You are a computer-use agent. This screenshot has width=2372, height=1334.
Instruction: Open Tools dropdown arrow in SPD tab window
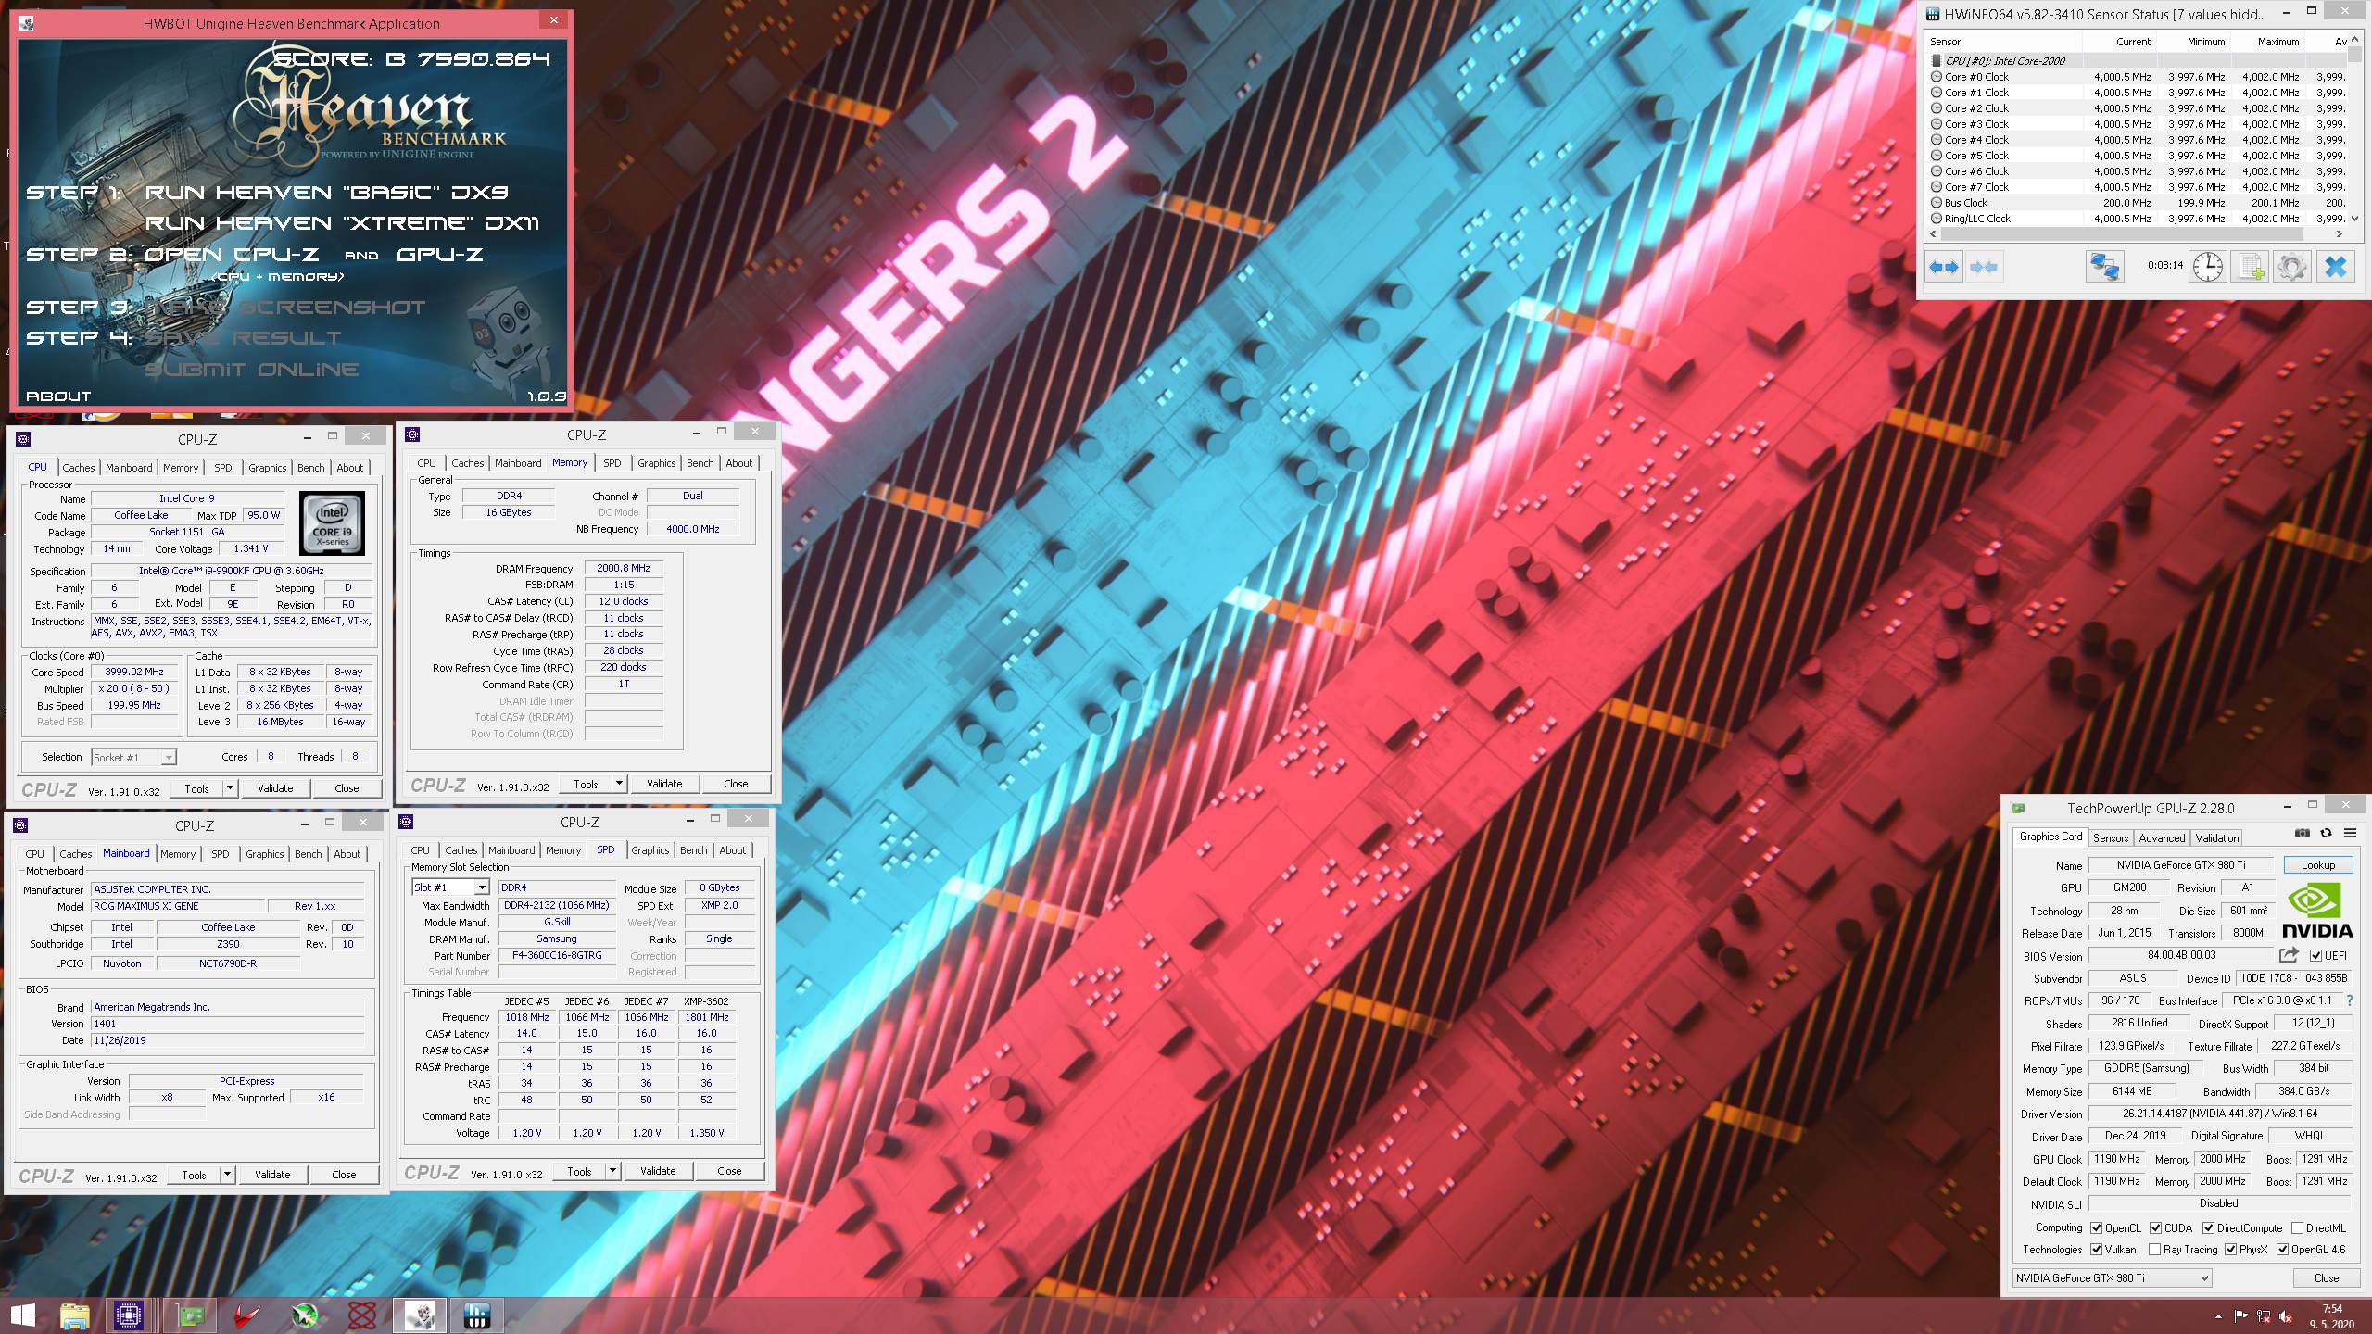point(612,1171)
